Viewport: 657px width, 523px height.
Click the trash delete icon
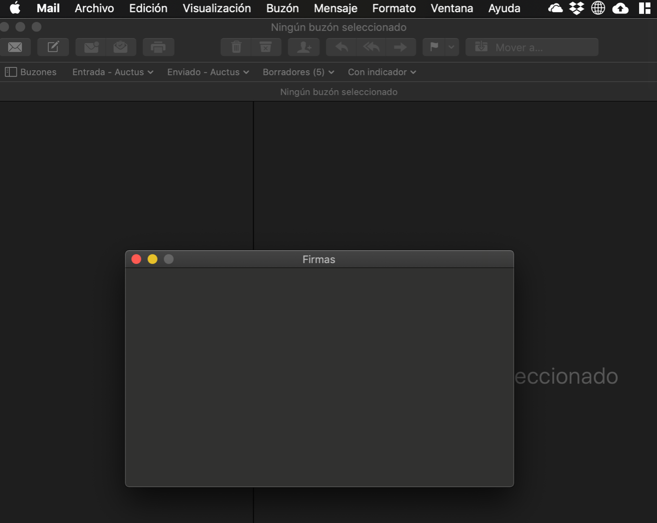[x=236, y=47]
